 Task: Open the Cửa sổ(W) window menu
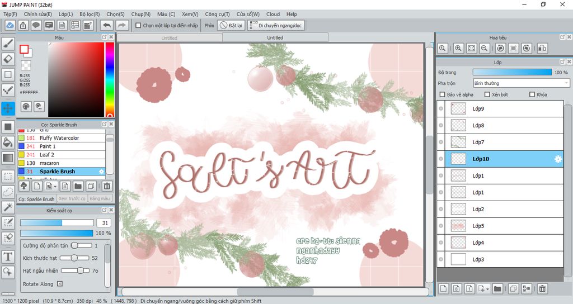[x=248, y=14]
